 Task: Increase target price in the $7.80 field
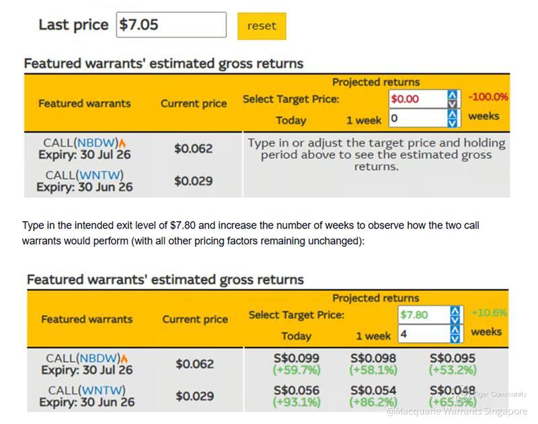[457, 310]
